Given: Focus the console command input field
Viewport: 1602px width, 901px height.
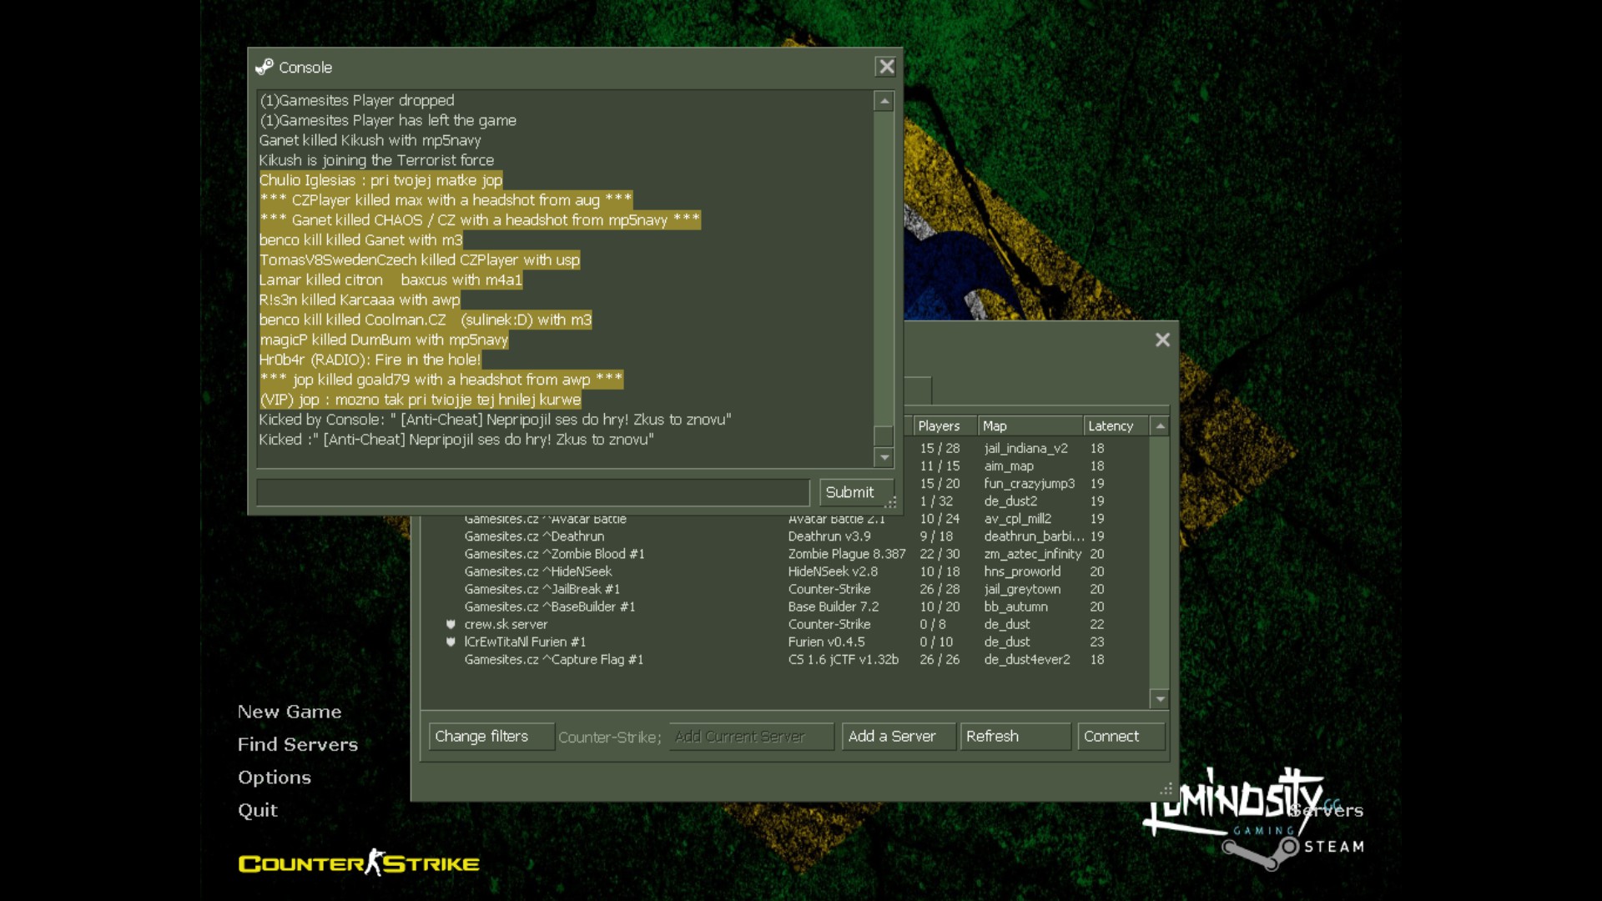Looking at the screenshot, I should 533,492.
